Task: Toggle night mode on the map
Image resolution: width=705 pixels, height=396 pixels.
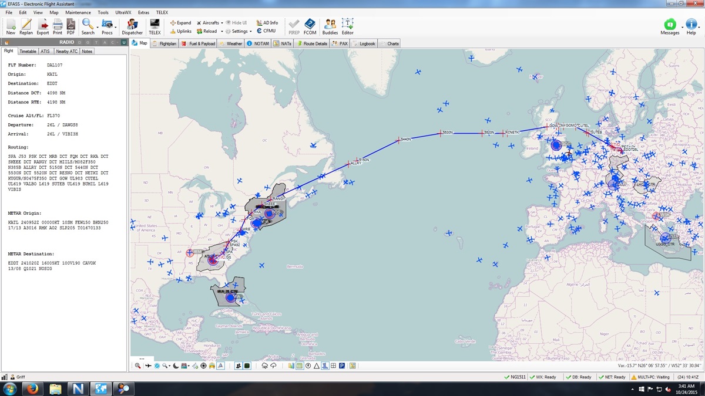Action: (176, 365)
